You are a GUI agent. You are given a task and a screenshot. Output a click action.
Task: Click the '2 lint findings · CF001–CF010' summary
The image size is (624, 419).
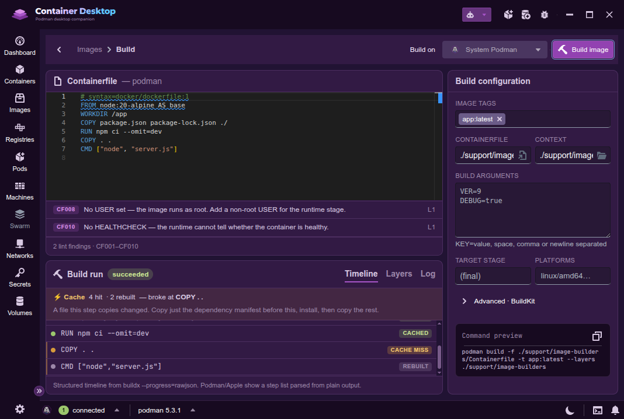click(x=95, y=246)
